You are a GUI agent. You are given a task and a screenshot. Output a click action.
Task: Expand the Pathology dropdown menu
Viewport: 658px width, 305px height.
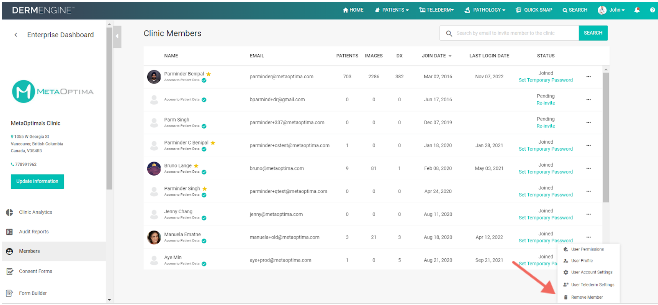point(485,10)
